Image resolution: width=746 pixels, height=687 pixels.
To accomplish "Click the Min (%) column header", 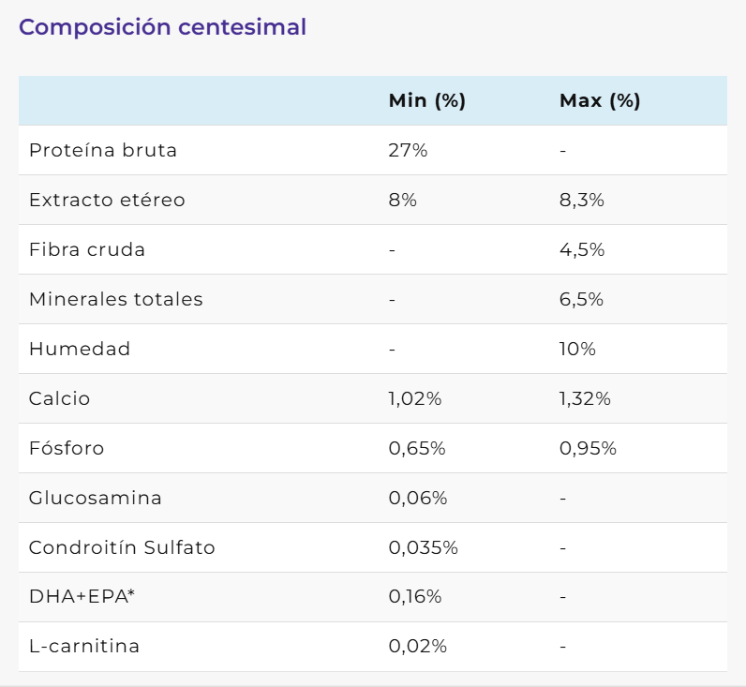I will pos(426,101).
